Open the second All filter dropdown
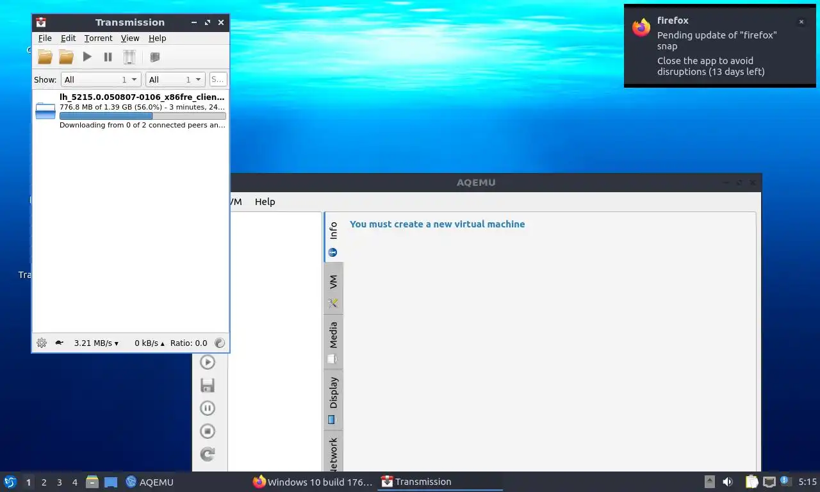 pos(176,79)
